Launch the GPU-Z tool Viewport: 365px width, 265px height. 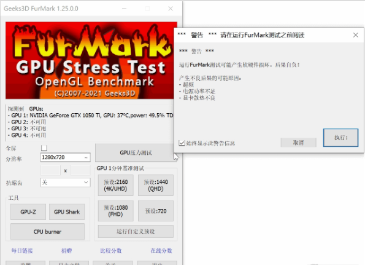tap(28, 212)
